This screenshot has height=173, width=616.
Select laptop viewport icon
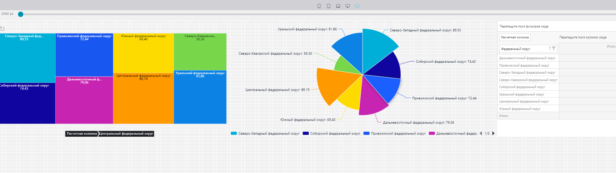click(338, 6)
